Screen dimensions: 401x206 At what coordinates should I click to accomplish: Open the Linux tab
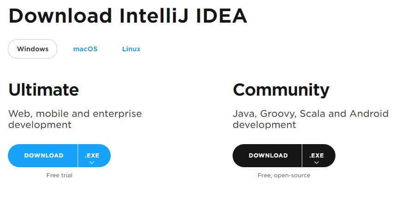point(131,49)
